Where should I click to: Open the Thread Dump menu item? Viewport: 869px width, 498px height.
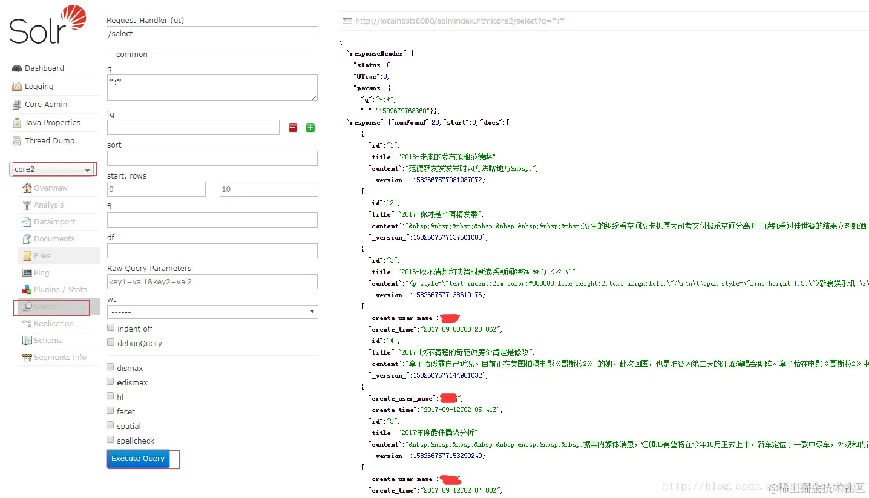click(x=50, y=141)
